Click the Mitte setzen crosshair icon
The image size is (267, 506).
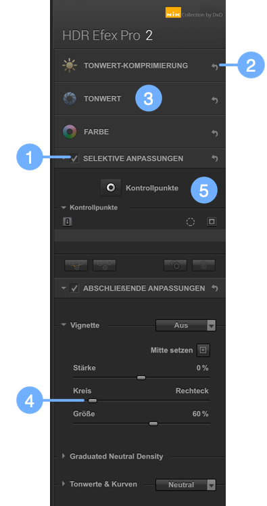pyautogui.click(x=203, y=350)
